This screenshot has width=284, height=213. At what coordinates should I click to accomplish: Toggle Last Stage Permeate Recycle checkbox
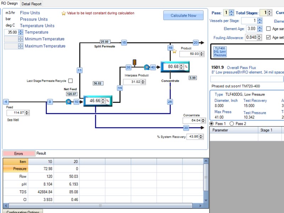pos(70,81)
